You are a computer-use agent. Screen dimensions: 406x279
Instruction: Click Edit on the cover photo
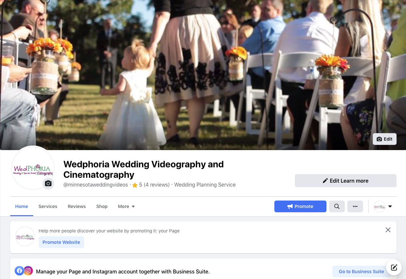click(x=384, y=139)
